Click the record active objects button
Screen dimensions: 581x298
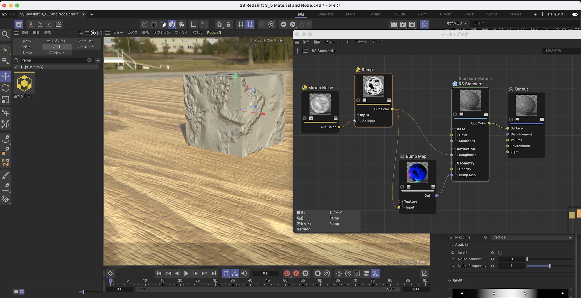click(287, 273)
